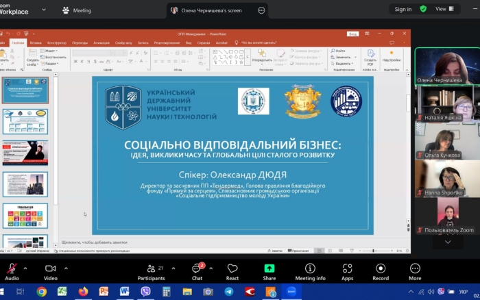Expand audio options arrow beside Audio

coord(25,268)
